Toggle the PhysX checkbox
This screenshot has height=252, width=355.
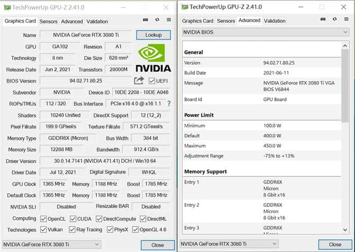click(110, 230)
